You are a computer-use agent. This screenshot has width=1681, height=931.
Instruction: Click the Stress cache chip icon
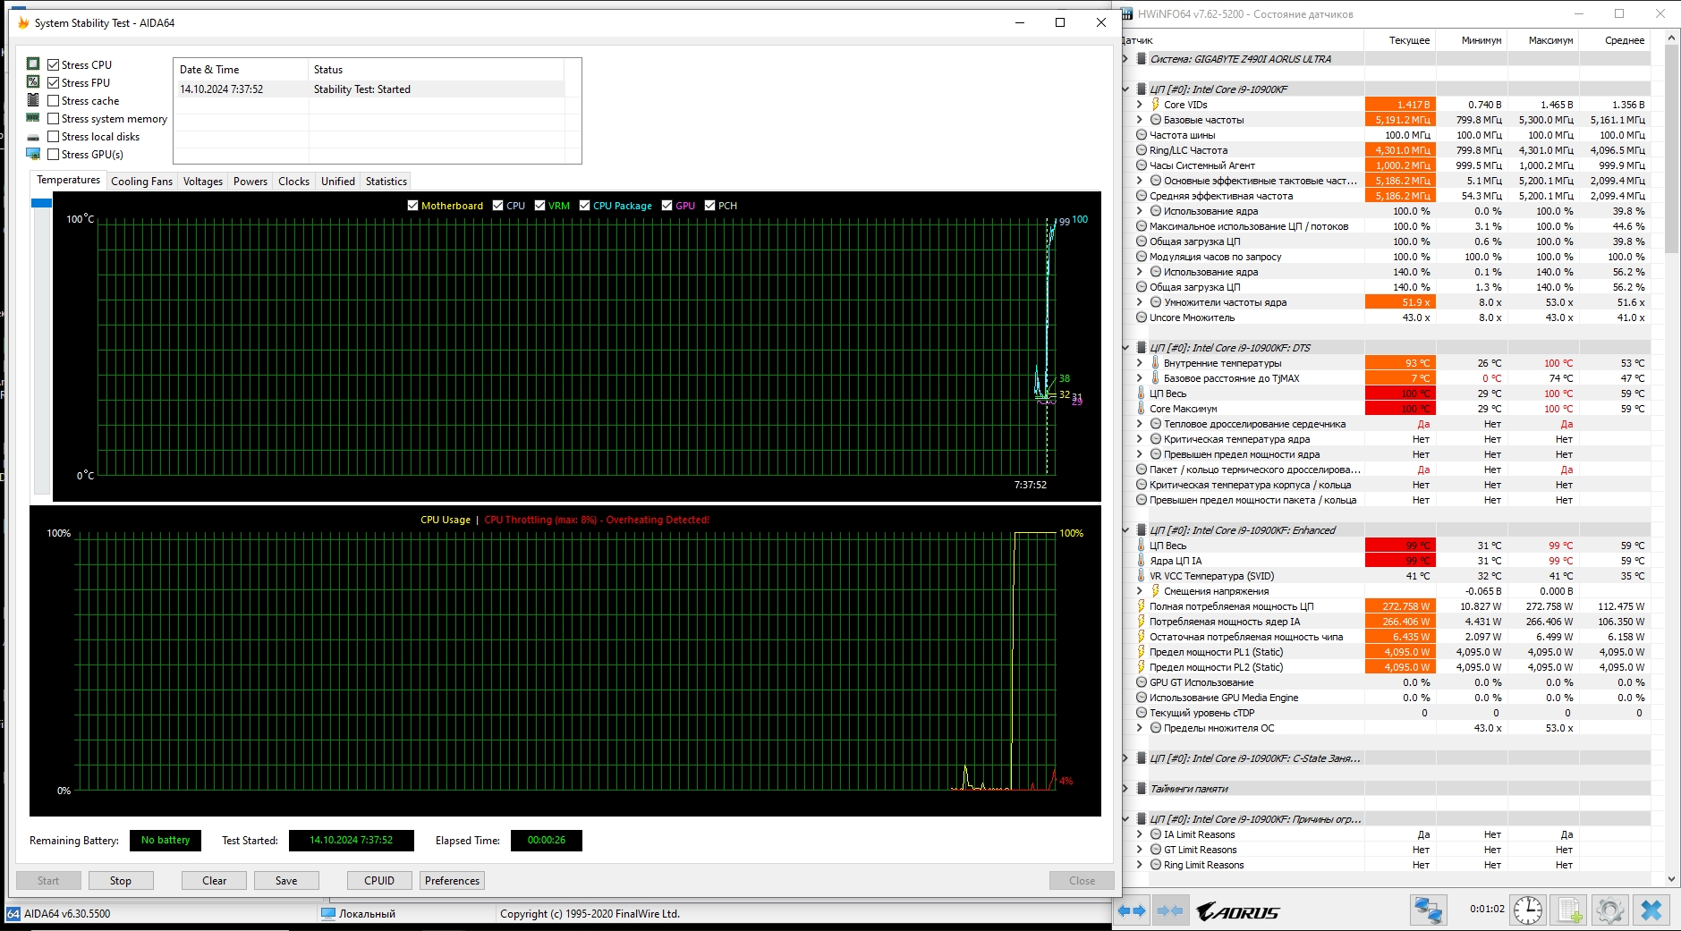33,100
